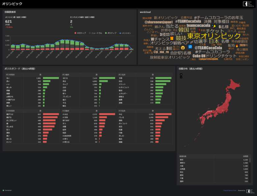The width and height of the screenshot is (257, 196).
Task: Select the ボイコット row with count 633
Action: coord(145,124)
